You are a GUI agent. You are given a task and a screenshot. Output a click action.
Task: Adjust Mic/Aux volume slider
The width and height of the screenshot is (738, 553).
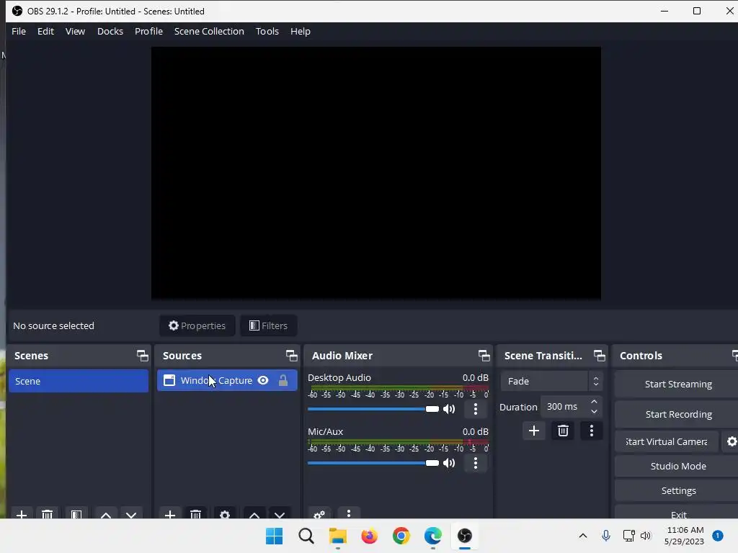click(x=373, y=463)
